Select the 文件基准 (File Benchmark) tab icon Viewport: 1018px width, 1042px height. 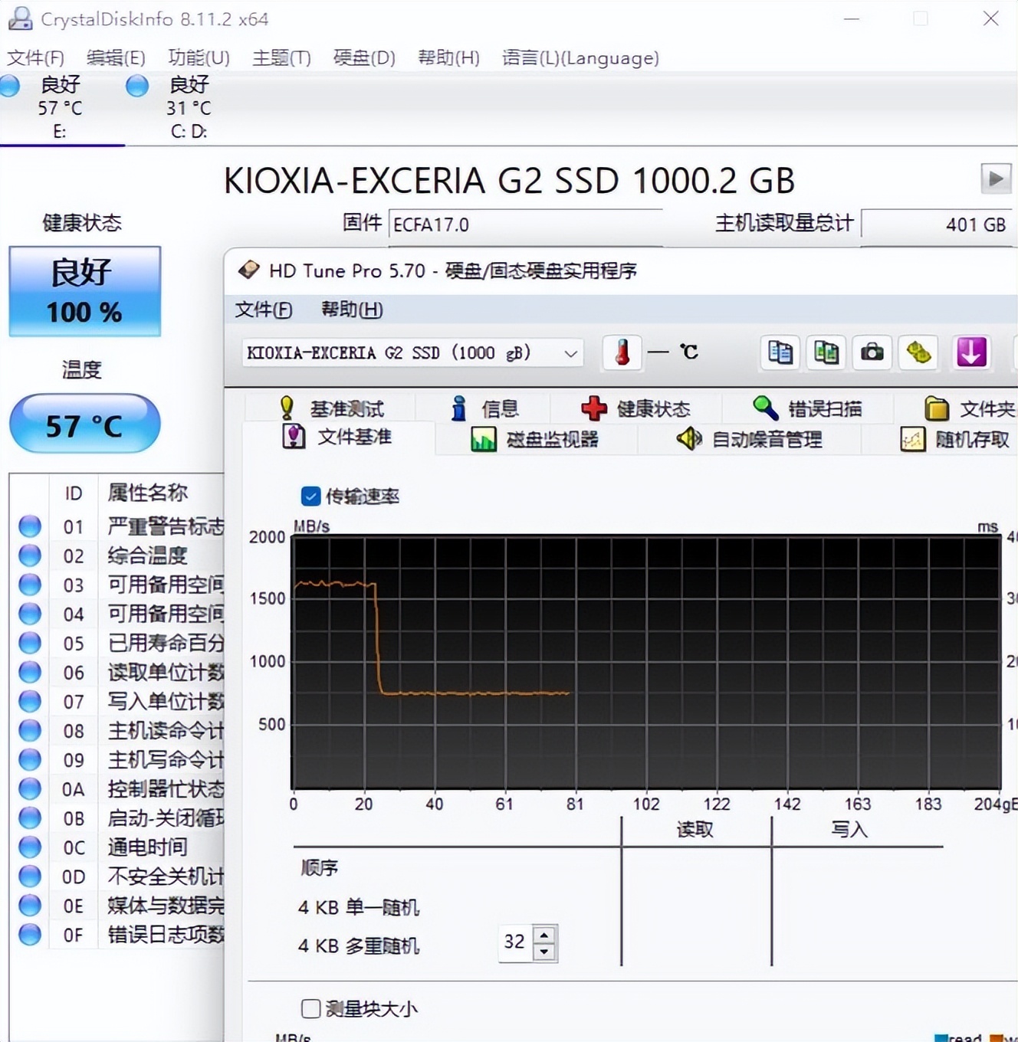point(294,437)
